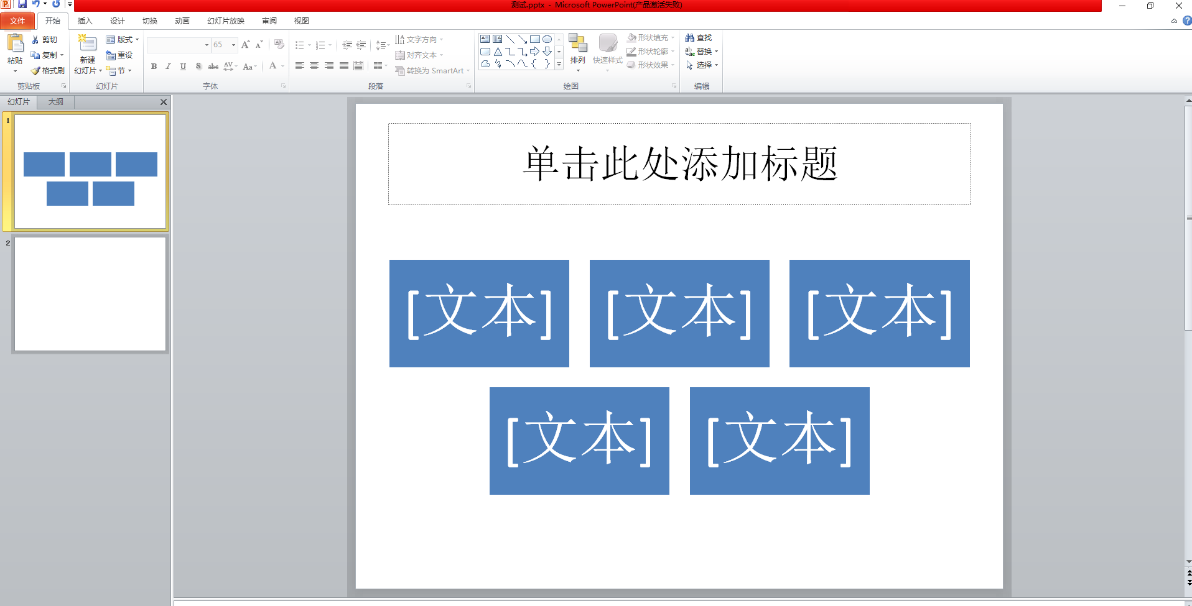Click the Save icon in quick access toolbar
This screenshot has width=1192, height=606.
click(22, 4)
